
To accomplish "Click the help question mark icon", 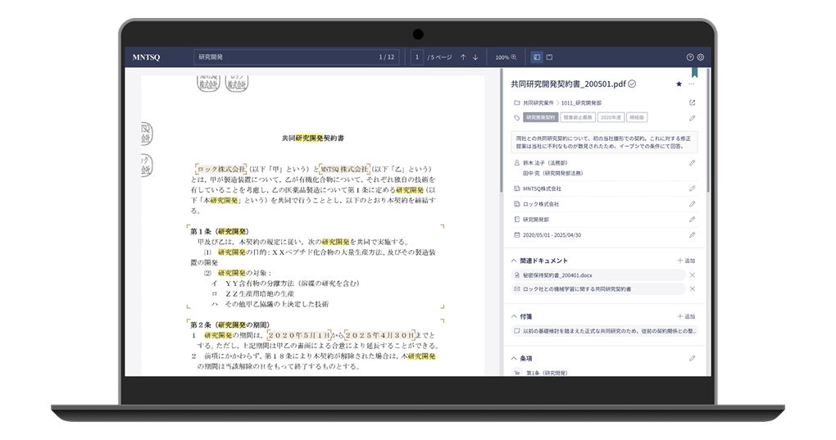I will coord(689,57).
